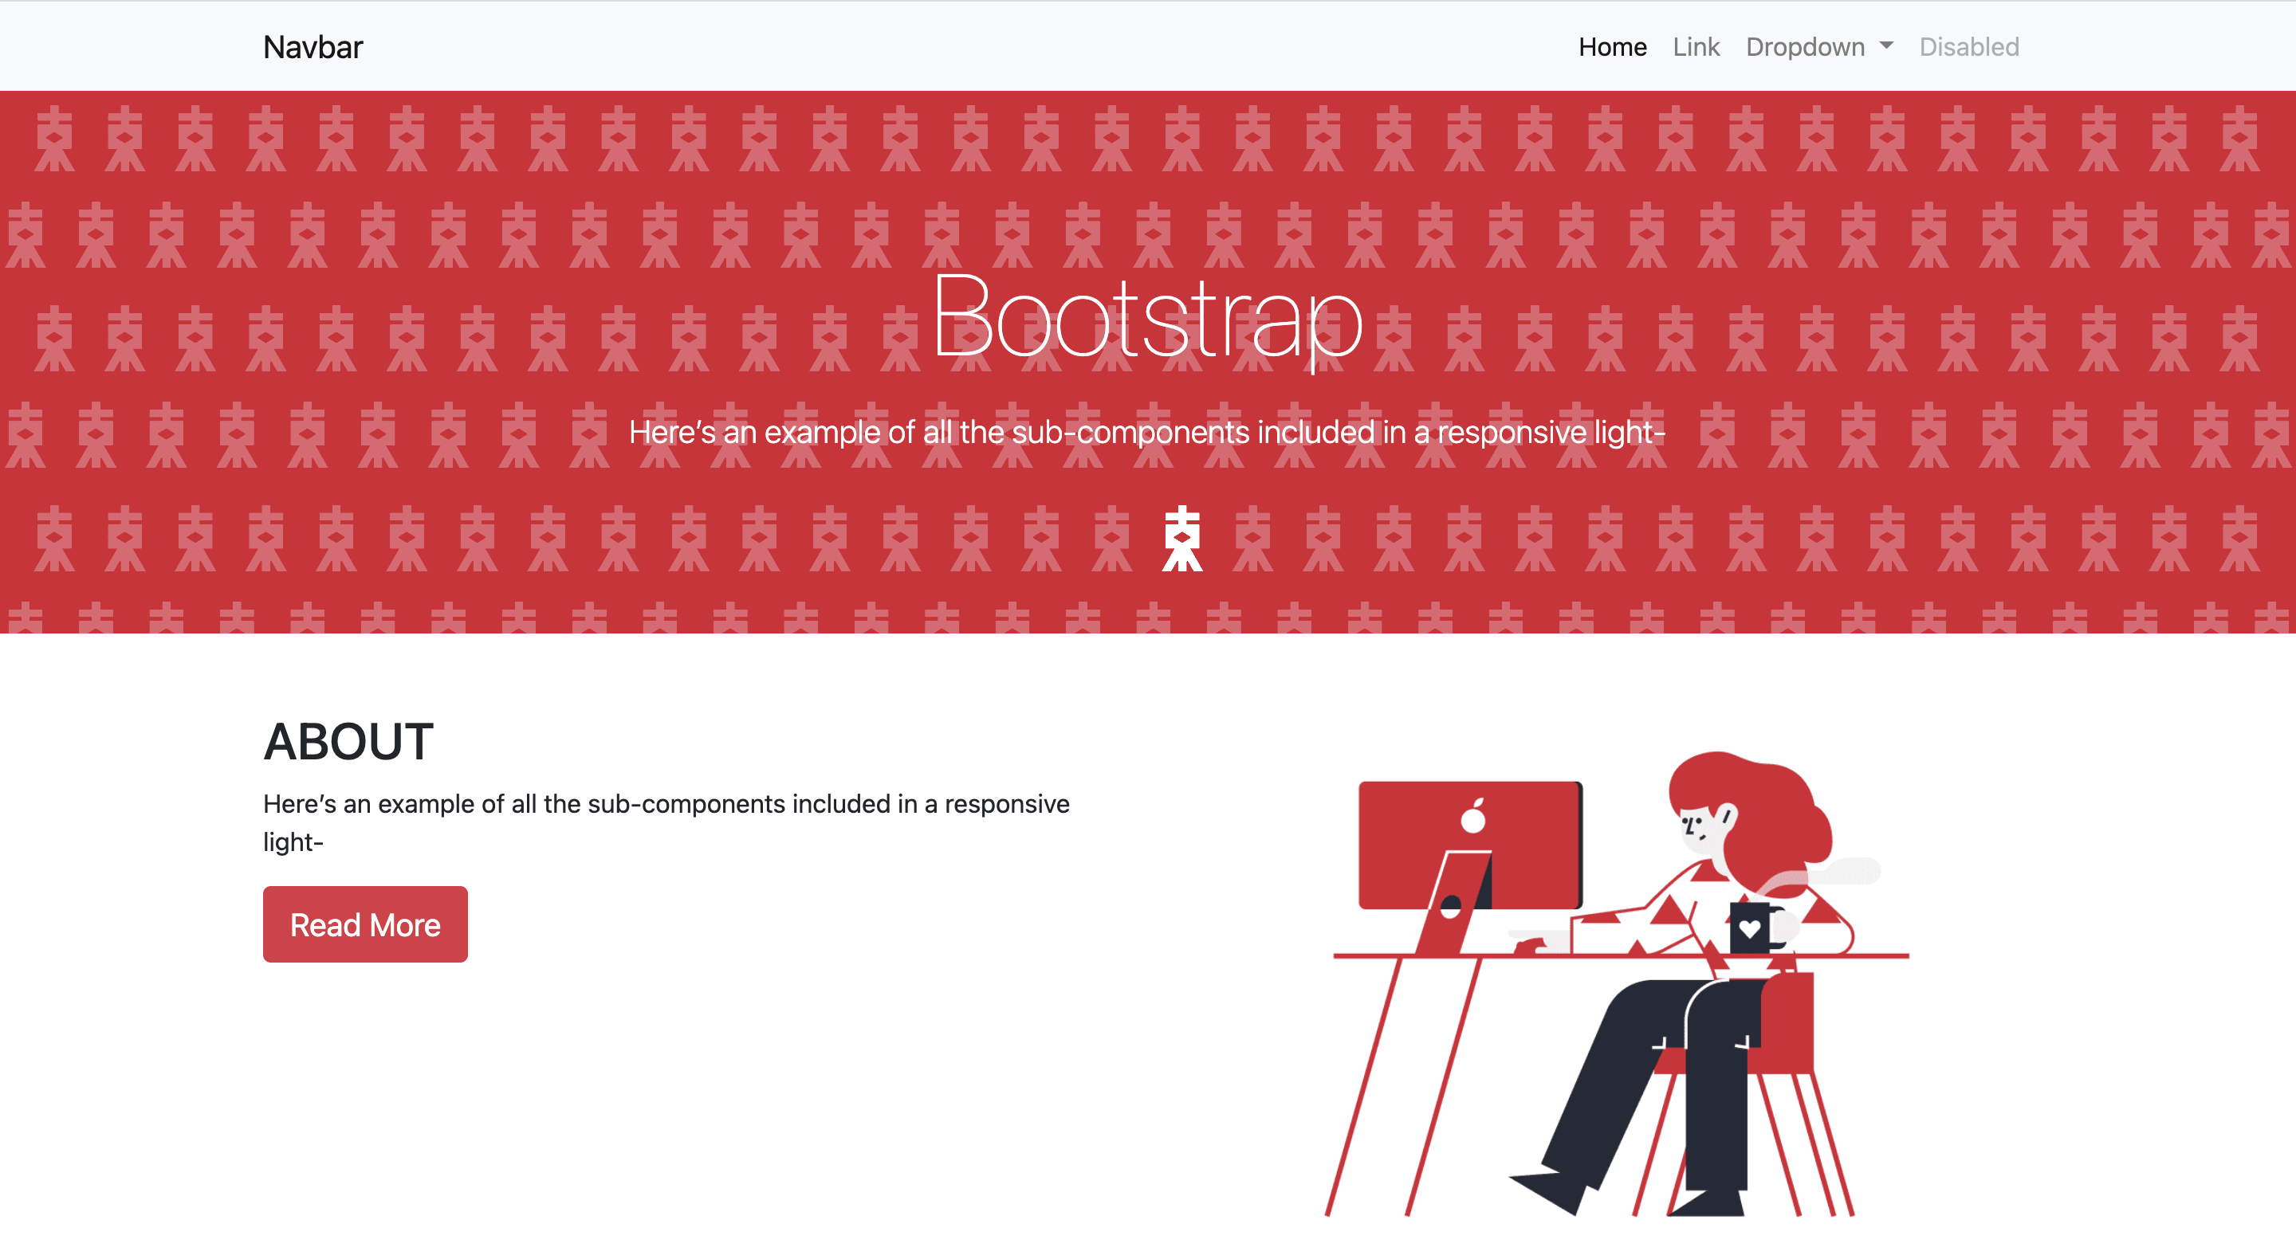Viewport: 2296px width, 1259px height.
Task: Click the ABOUT section heading
Action: pos(348,741)
